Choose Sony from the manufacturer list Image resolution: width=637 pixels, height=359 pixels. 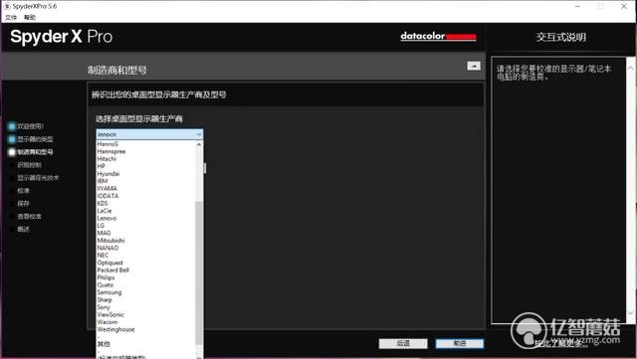point(146,307)
